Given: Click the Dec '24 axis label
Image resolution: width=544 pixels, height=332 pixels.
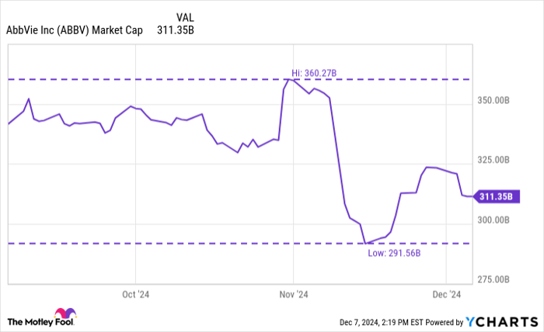Looking at the screenshot, I should tap(447, 294).
